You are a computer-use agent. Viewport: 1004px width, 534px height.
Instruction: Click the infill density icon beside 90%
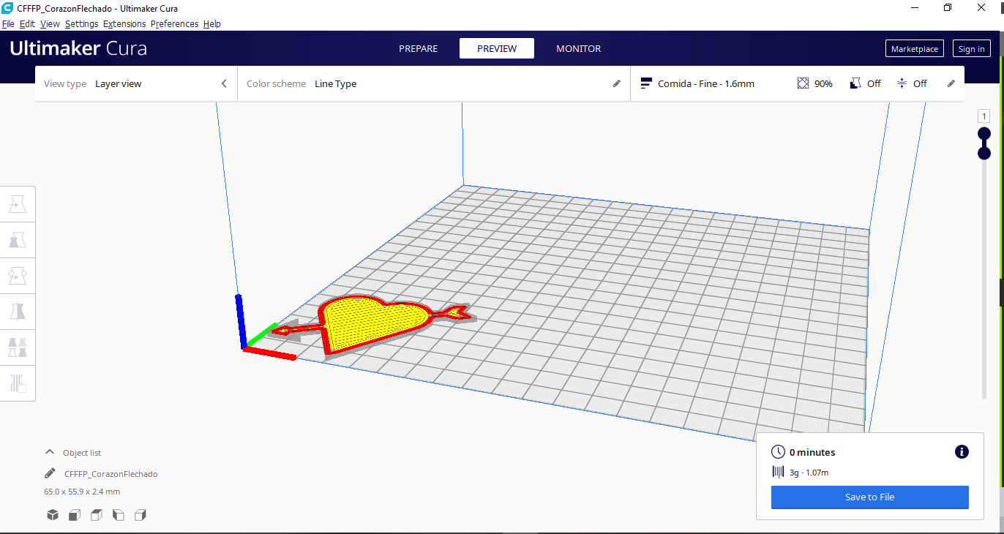(x=803, y=83)
